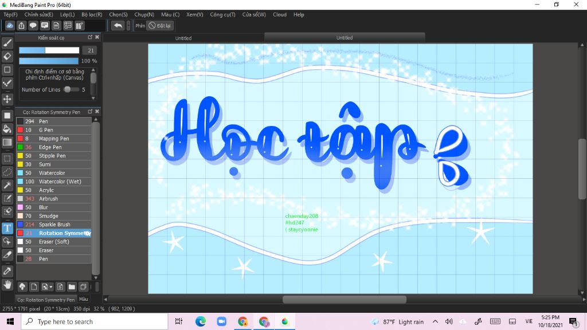Click the new brush page icon below brush list
587x330 pixels.
[x=34, y=286]
